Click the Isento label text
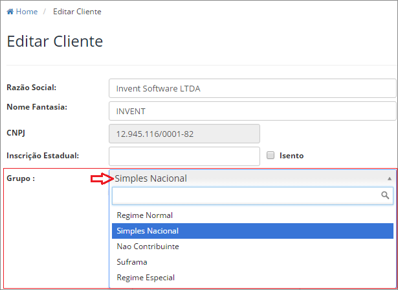Image resolution: width=398 pixels, height=290 pixels. [x=291, y=156]
